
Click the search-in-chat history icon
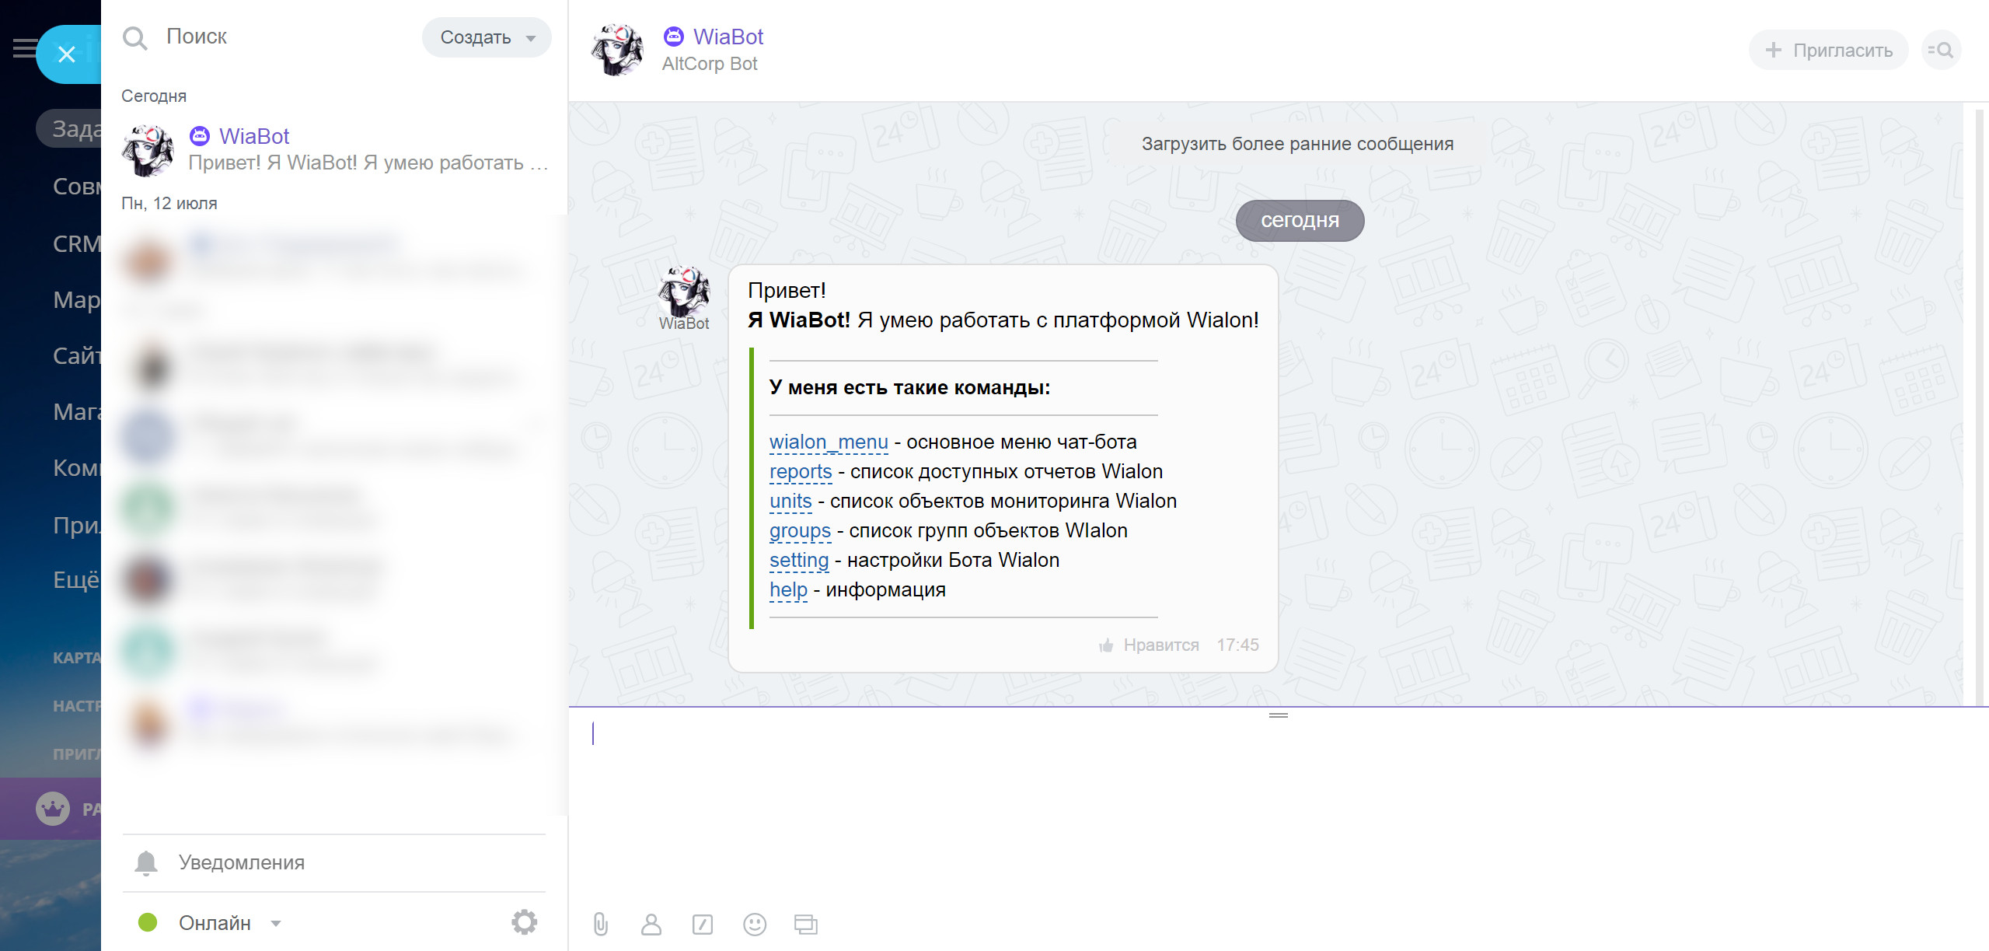(1942, 51)
